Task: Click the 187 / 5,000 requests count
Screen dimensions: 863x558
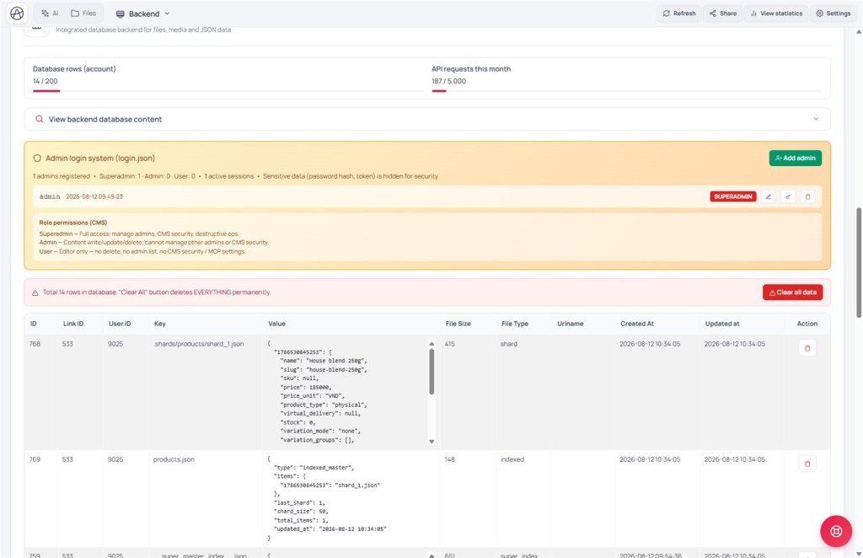Action: click(x=448, y=81)
